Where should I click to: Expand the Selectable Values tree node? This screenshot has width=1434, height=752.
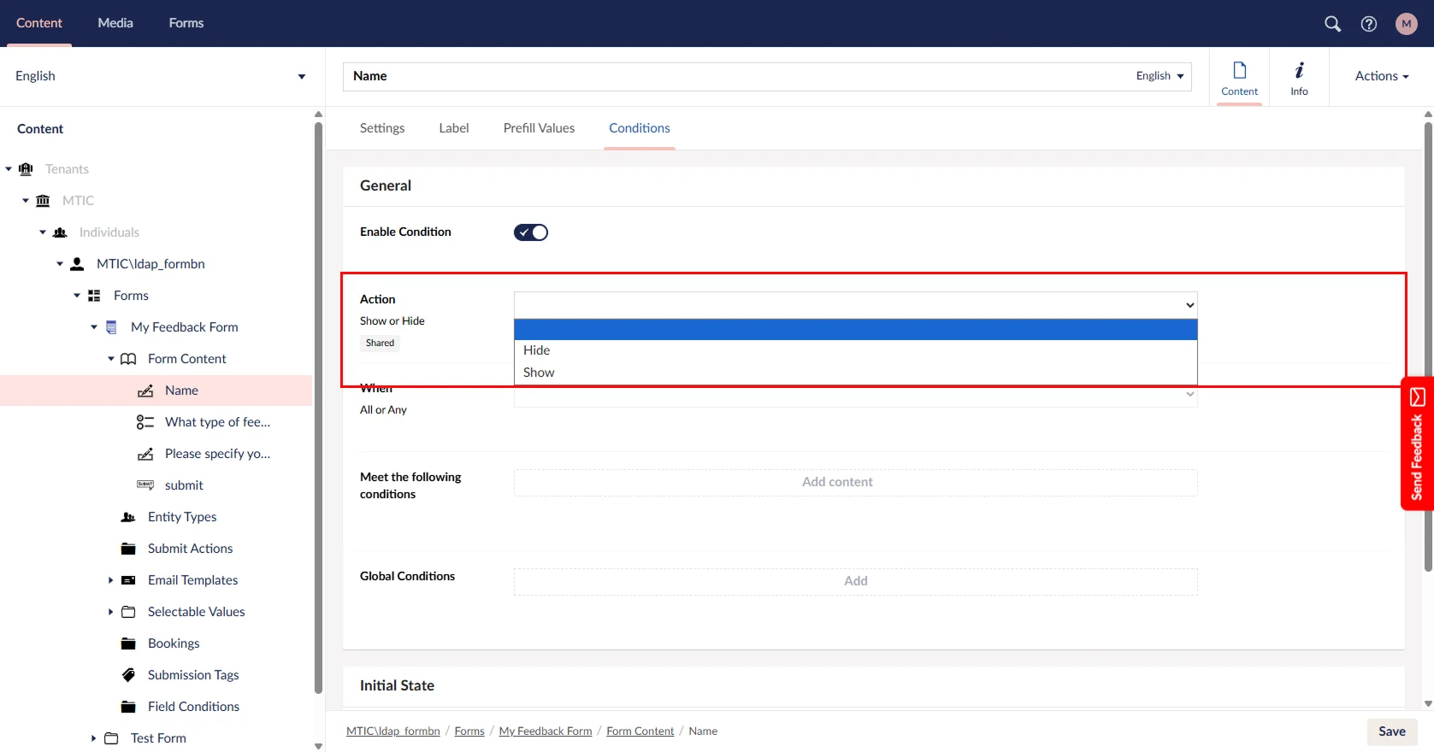(110, 612)
